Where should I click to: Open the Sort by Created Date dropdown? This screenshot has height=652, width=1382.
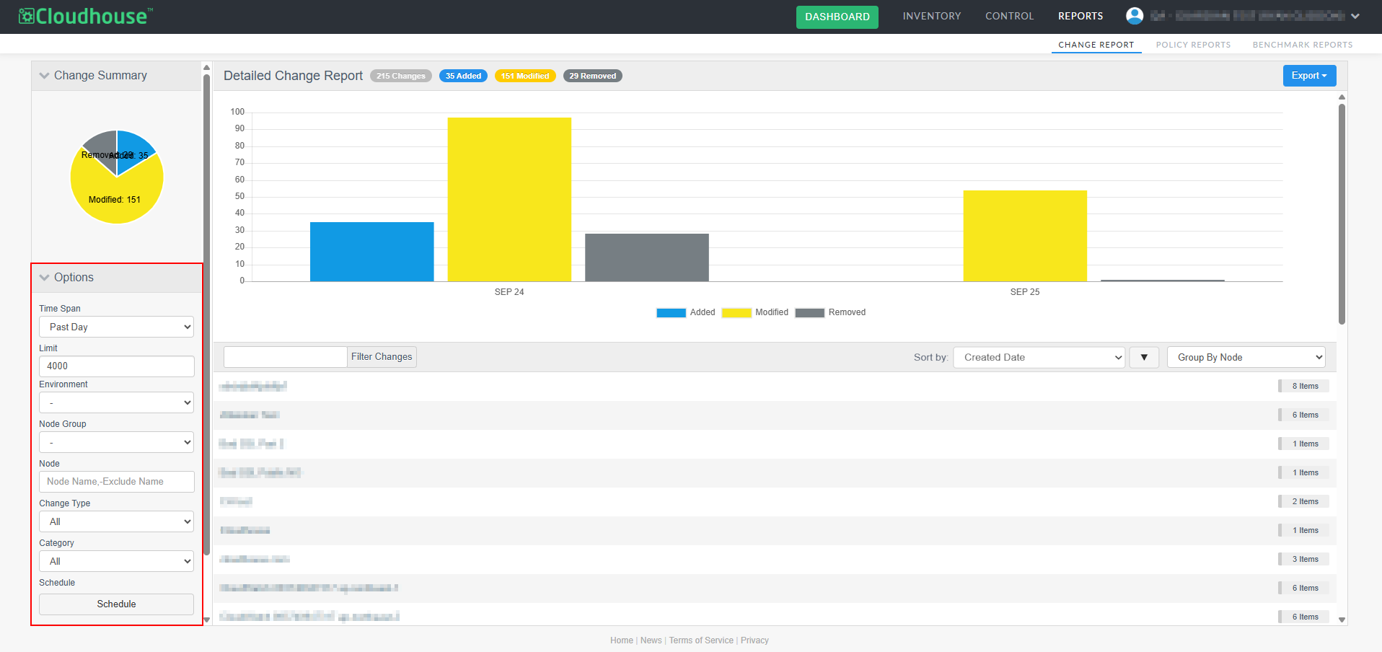pyautogui.click(x=1039, y=357)
